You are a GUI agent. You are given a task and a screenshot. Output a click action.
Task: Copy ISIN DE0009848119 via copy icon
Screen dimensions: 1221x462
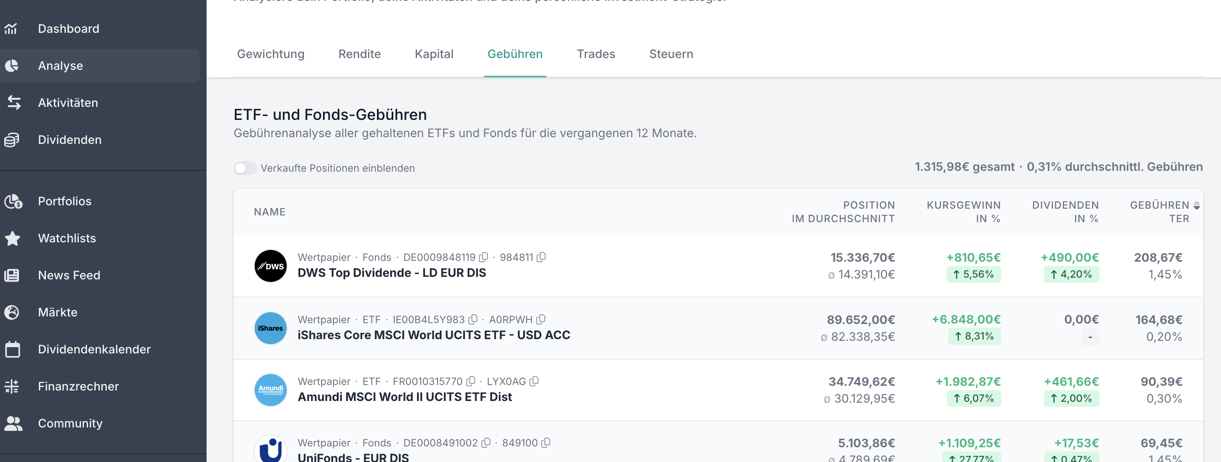(x=484, y=257)
